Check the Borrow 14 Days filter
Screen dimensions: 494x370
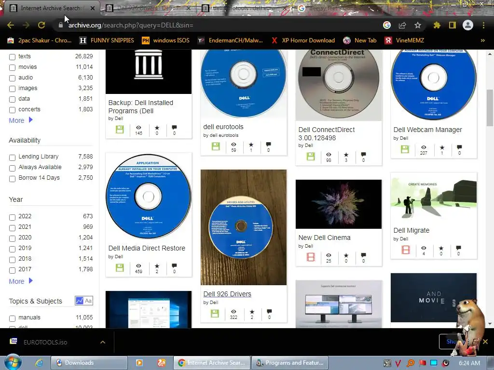click(x=12, y=179)
